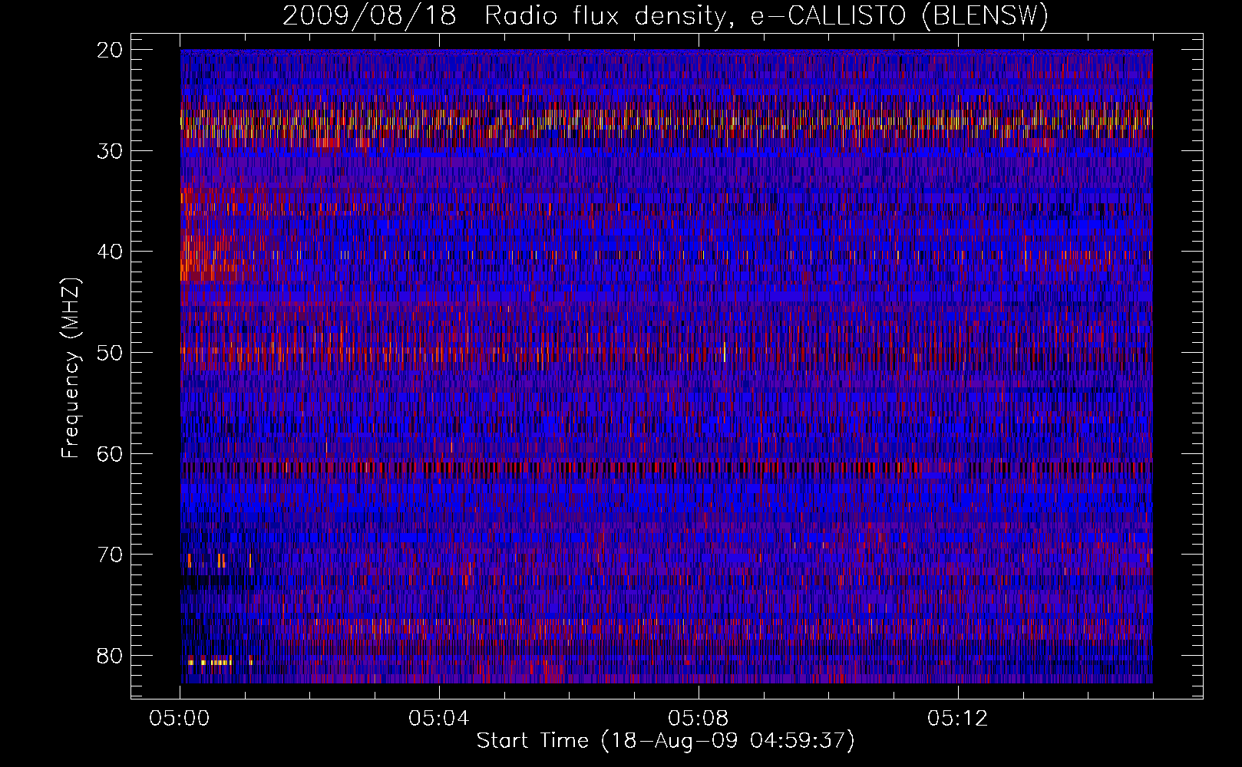Click the '20' frequency tick label
The height and width of the screenshot is (767, 1242).
pos(111,50)
